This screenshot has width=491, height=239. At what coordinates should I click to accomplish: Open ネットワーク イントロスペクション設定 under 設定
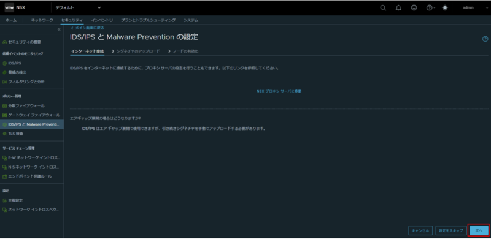(34, 210)
